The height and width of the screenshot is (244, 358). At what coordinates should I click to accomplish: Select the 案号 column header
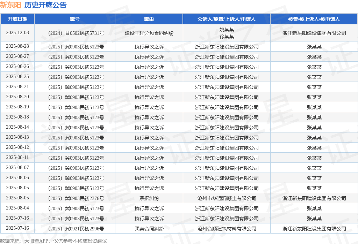click(x=75, y=19)
